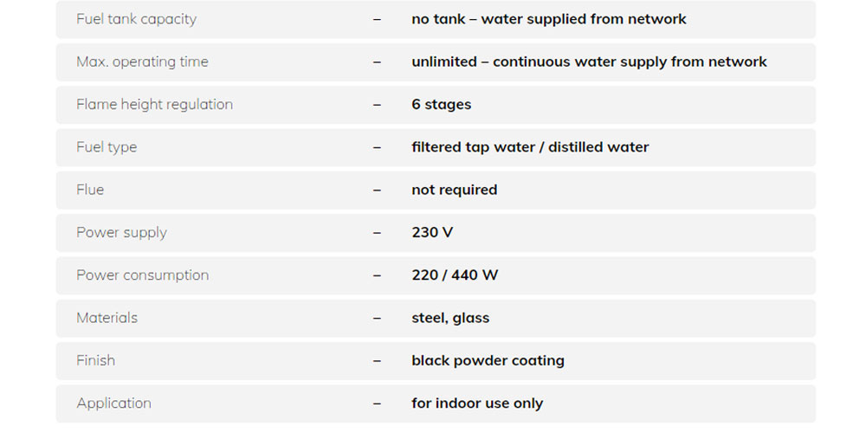
Task: Click the "Power supply" label
Action: coord(121,232)
